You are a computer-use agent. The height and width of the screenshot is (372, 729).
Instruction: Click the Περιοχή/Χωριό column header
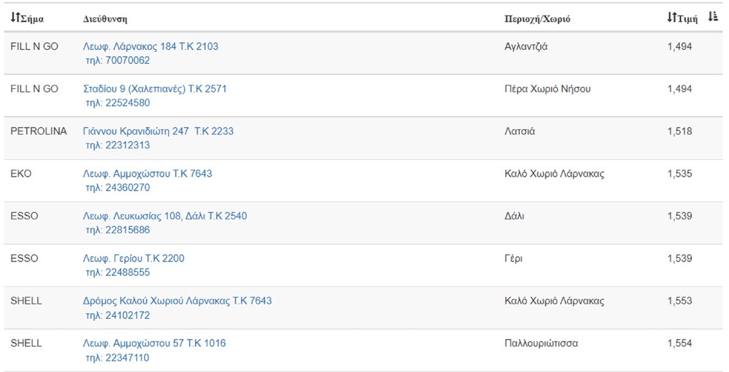coord(537,19)
